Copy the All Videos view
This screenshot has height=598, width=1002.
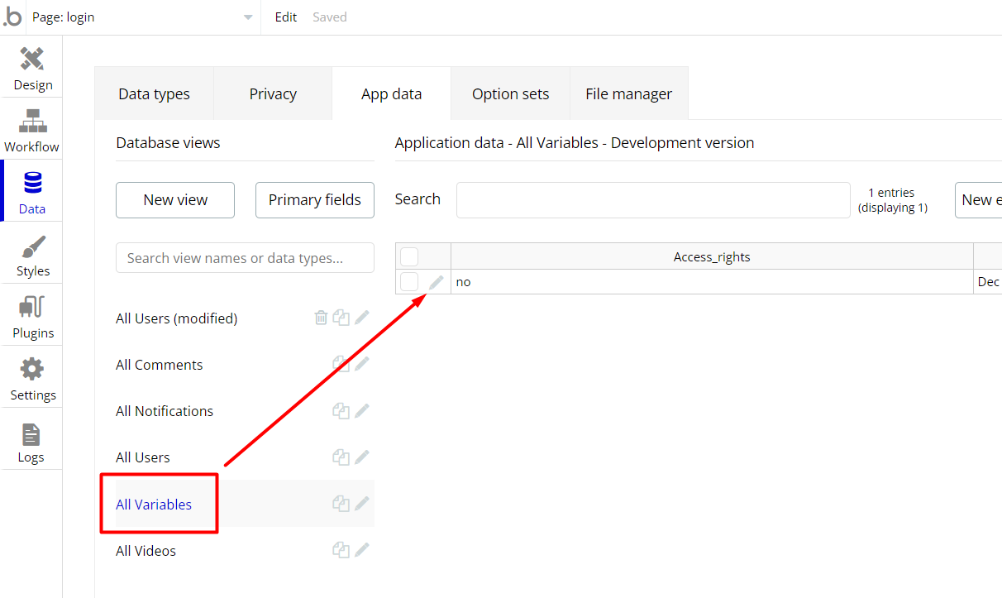pyautogui.click(x=341, y=550)
